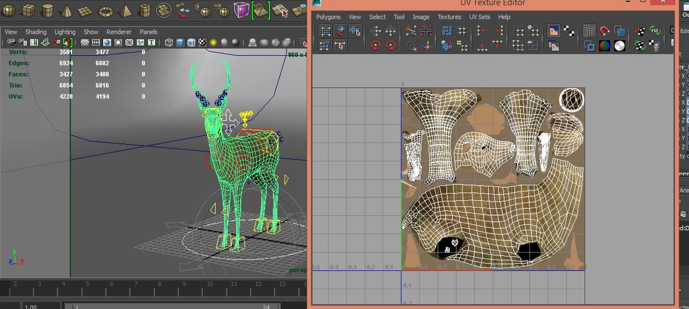The image size is (689, 309).
Task: Toggle textured display in viewport
Action: click(202, 43)
